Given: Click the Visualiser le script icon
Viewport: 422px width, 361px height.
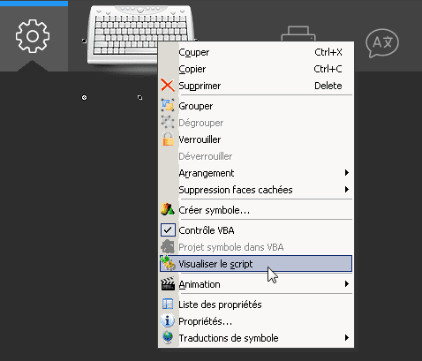Looking at the screenshot, I should pos(168,263).
